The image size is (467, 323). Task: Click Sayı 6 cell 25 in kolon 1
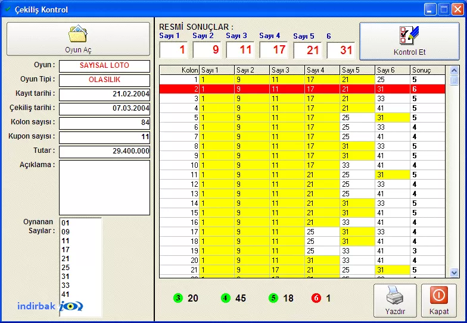point(393,80)
